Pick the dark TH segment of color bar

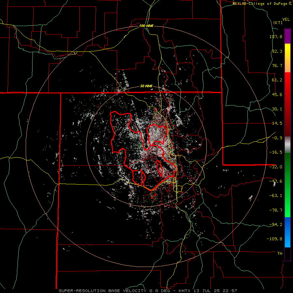point(287,254)
